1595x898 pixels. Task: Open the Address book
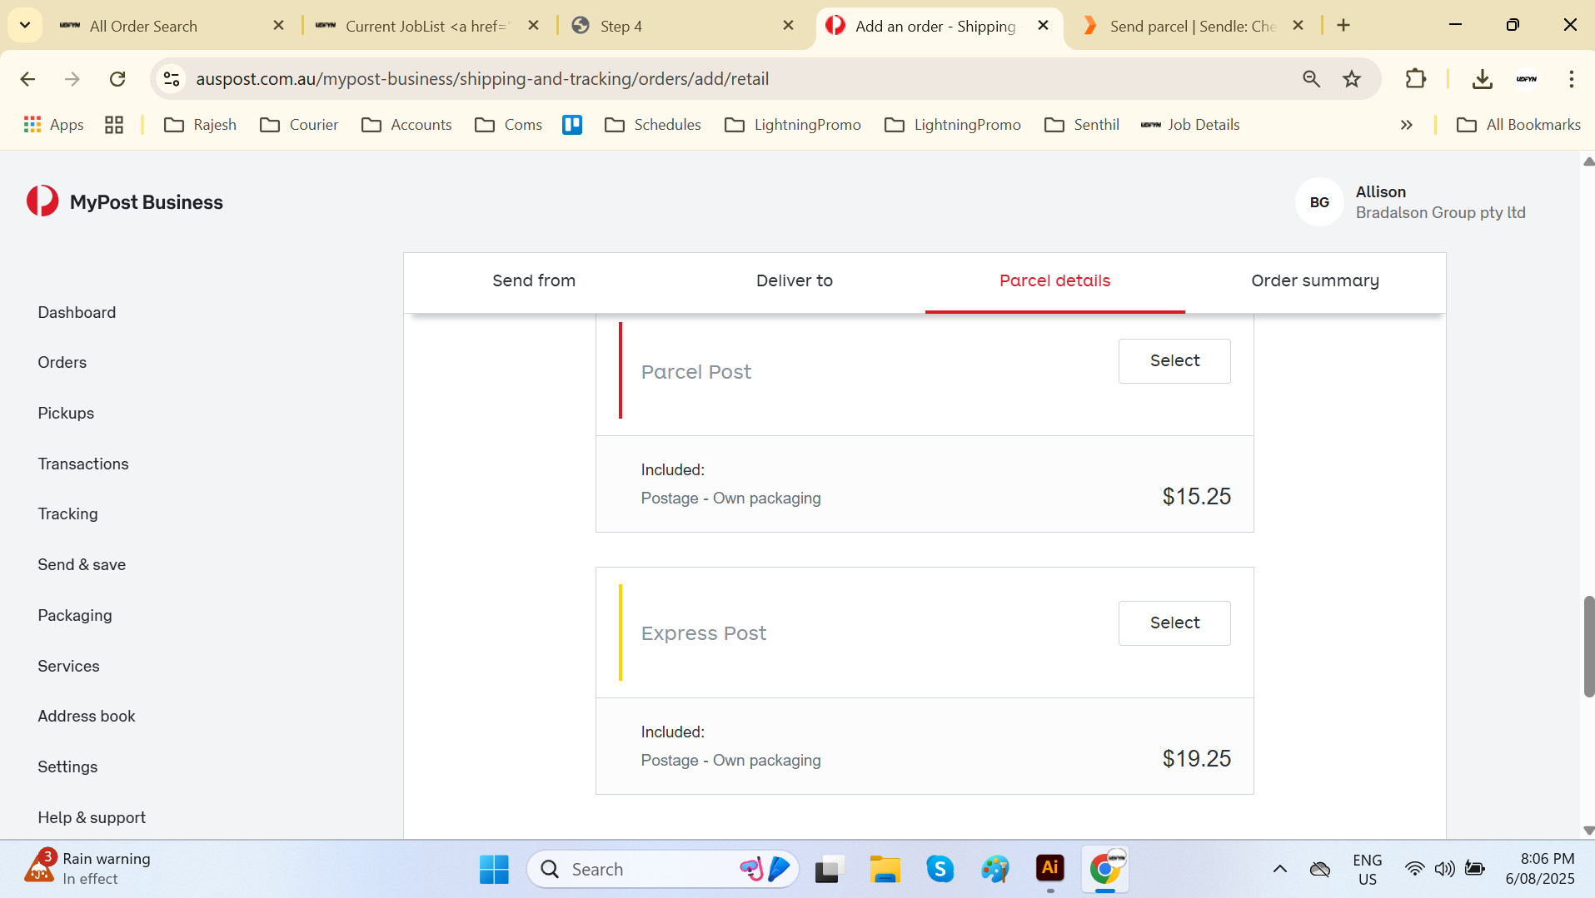tap(87, 717)
